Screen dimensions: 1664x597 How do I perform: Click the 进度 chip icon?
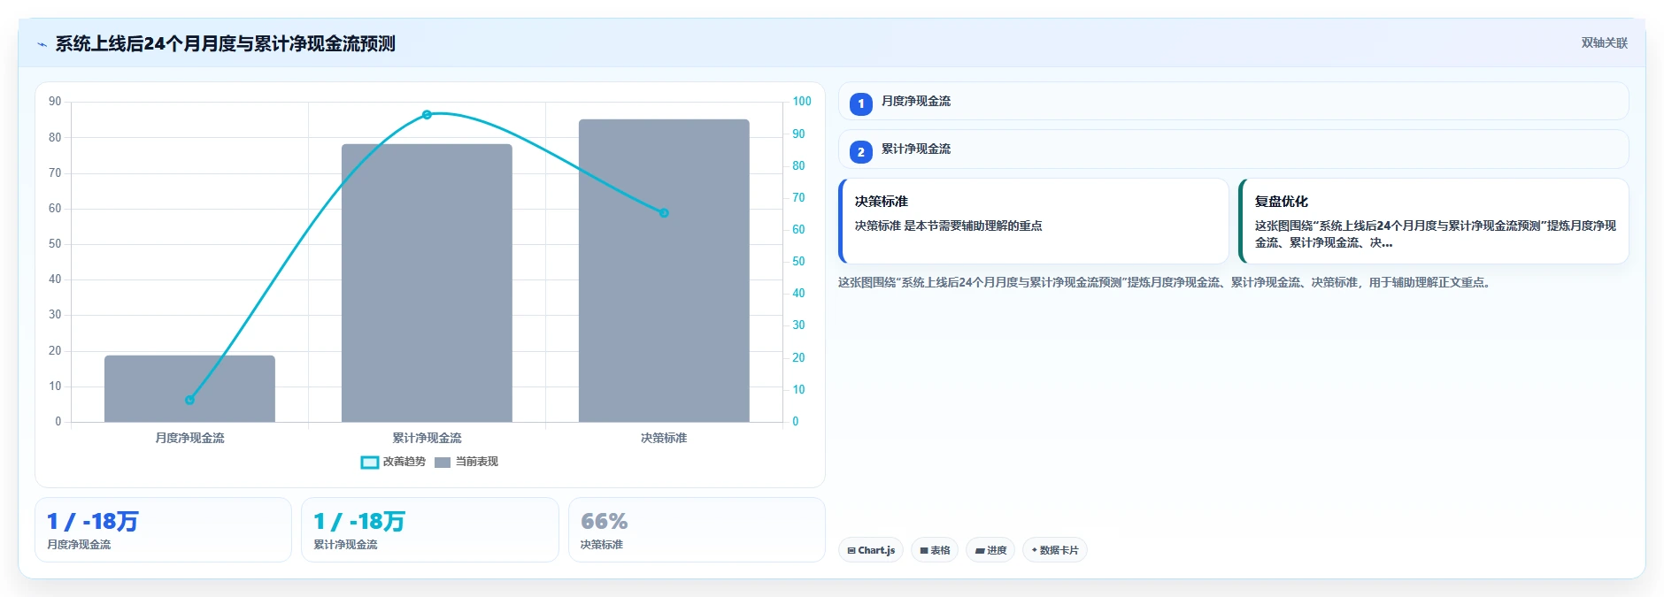tap(980, 550)
